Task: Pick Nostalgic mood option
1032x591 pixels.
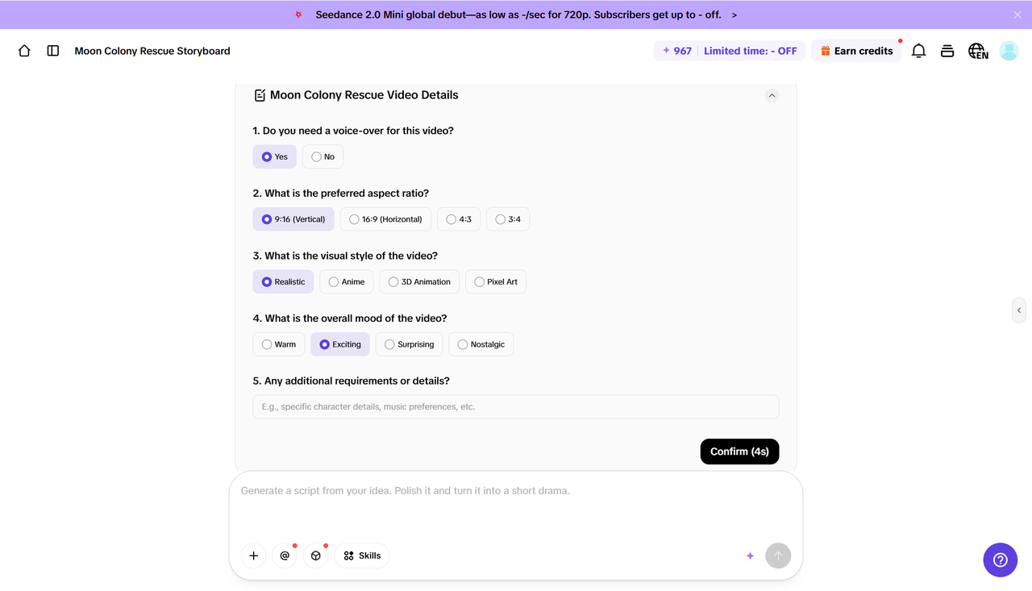Action: (481, 344)
